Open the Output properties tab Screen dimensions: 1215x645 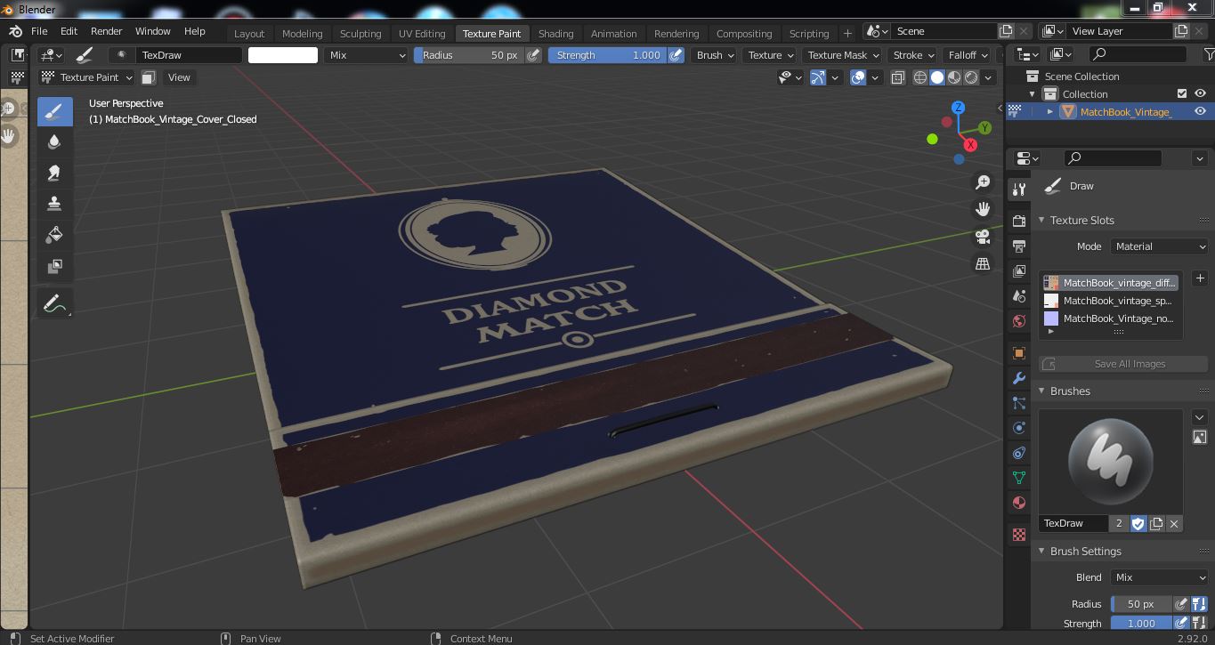[1019, 246]
